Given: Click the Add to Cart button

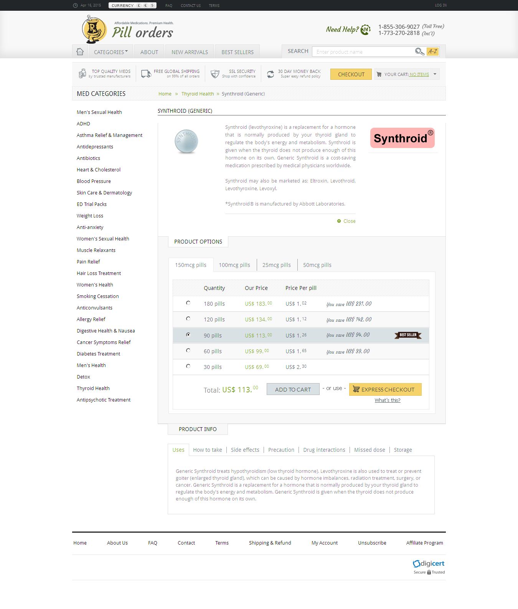Looking at the screenshot, I should (x=293, y=389).
